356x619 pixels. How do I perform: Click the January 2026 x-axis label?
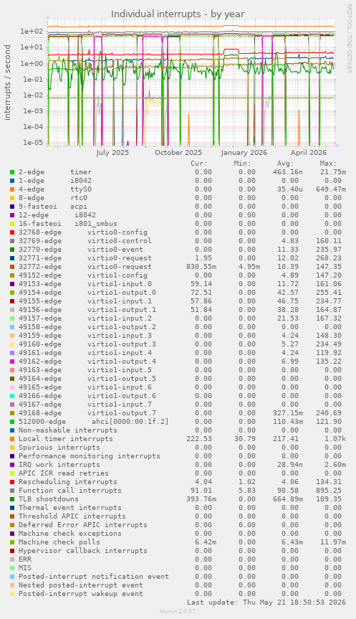(x=244, y=153)
